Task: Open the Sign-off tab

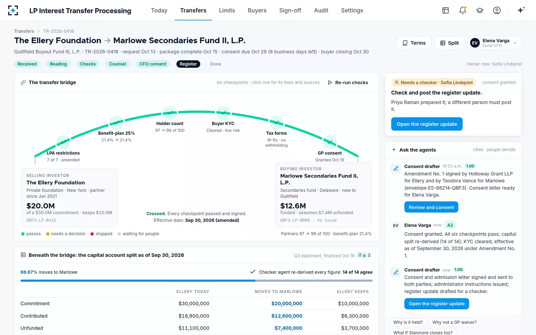Action: (290, 10)
